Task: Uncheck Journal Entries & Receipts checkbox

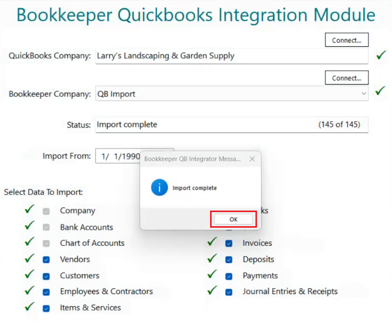Action: pos(229,292)
